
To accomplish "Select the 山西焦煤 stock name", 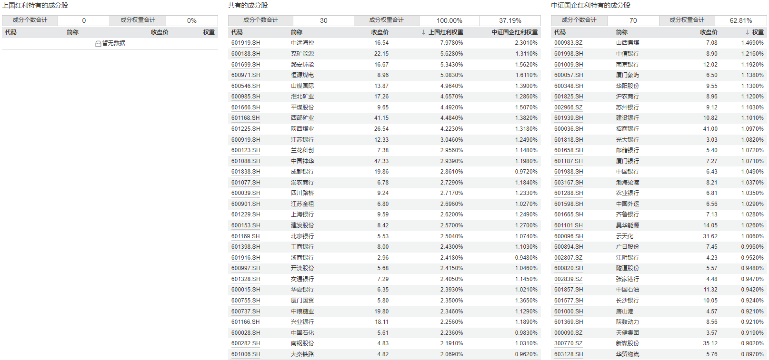I will [628, 43].
